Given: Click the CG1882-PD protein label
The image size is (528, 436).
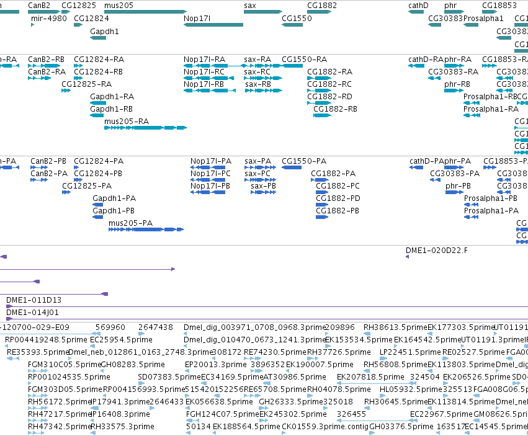Looking at the screenshot, I should (338, 198).
